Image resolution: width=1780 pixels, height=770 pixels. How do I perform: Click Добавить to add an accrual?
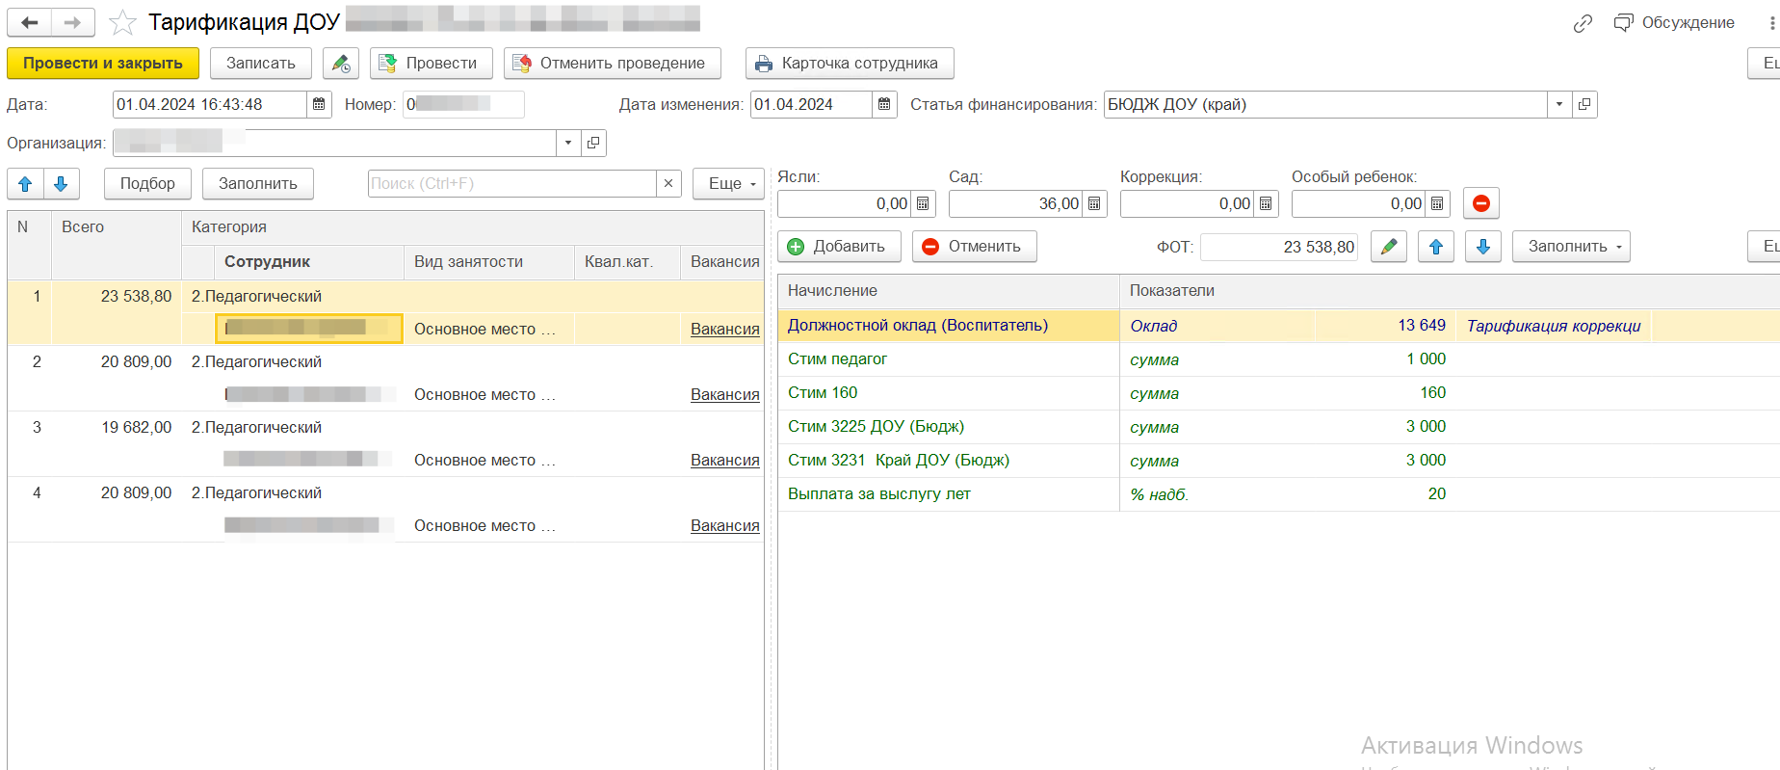click(838, 247)
